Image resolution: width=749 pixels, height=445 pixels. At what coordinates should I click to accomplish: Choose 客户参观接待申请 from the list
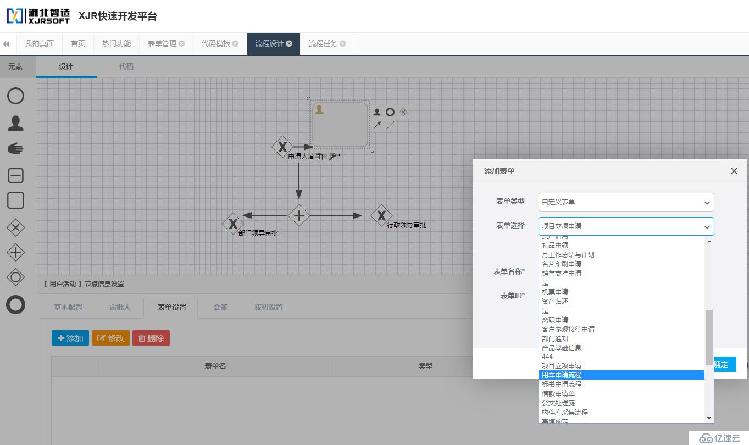(622, 330)
